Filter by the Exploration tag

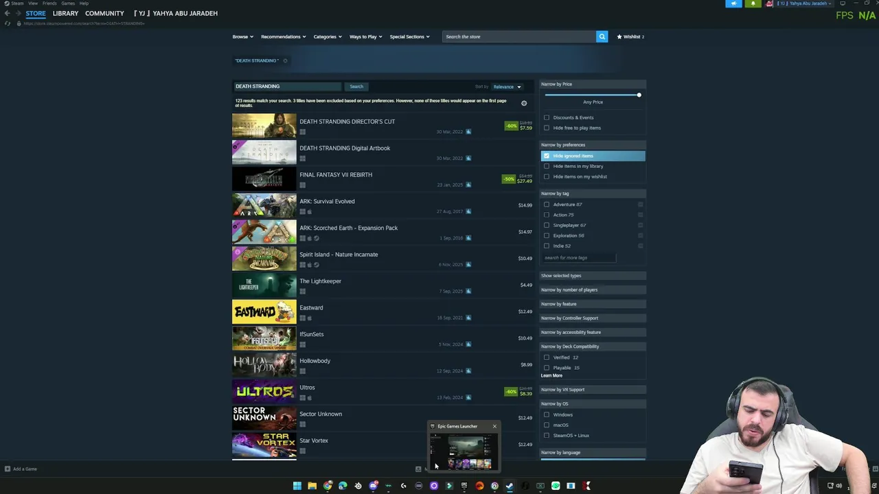point(547,235)
